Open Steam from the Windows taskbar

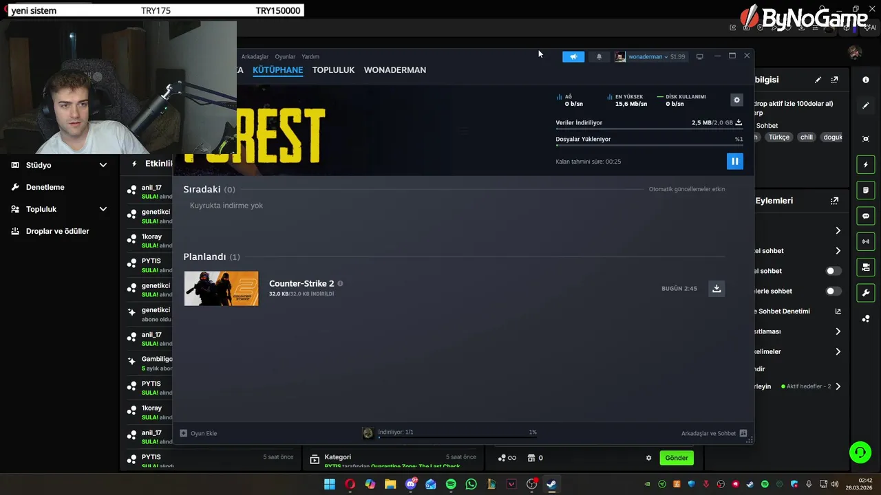click(551, 484)
